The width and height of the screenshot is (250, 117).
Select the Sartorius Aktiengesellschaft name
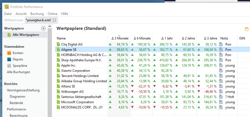pos(81,97)
